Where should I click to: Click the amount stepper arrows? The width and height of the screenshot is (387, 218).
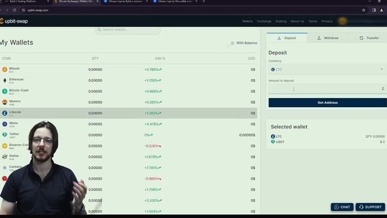(383, 89)
